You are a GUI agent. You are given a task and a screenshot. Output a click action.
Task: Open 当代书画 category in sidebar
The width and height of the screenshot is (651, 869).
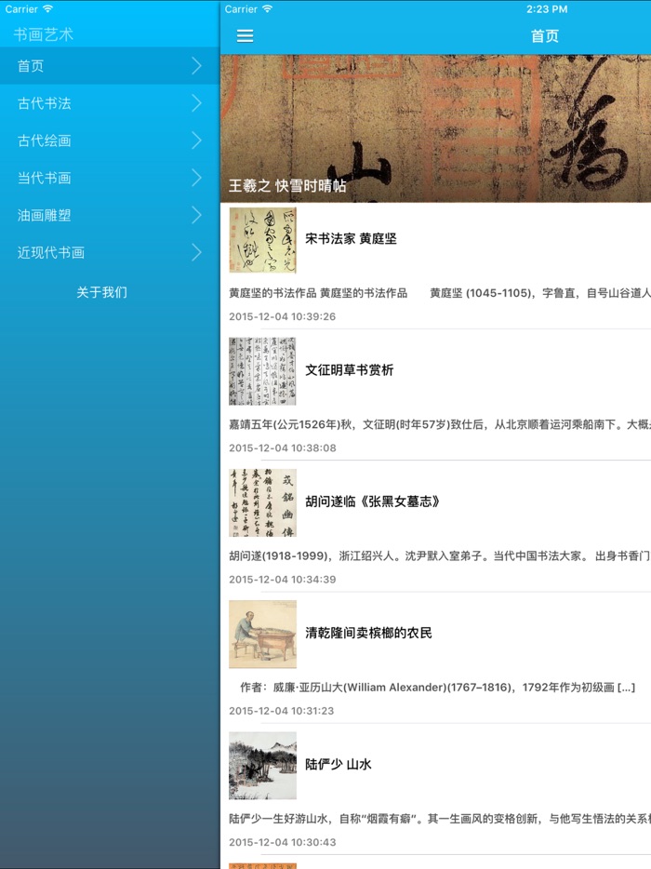point(110,178)
